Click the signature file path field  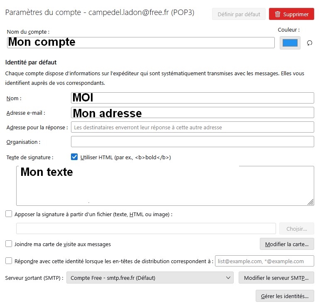146,229
